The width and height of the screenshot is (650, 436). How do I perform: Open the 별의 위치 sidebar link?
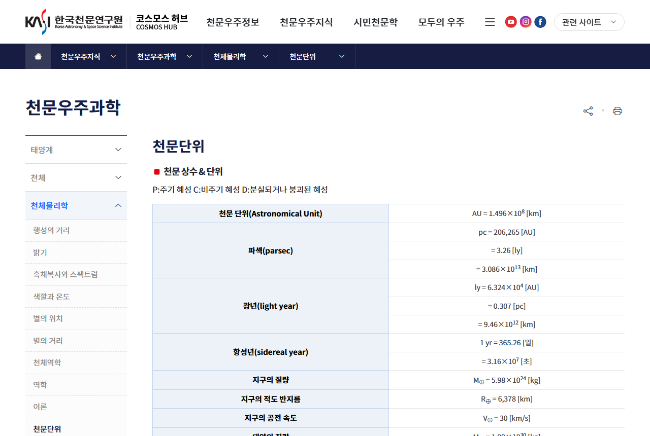(48, 318)
